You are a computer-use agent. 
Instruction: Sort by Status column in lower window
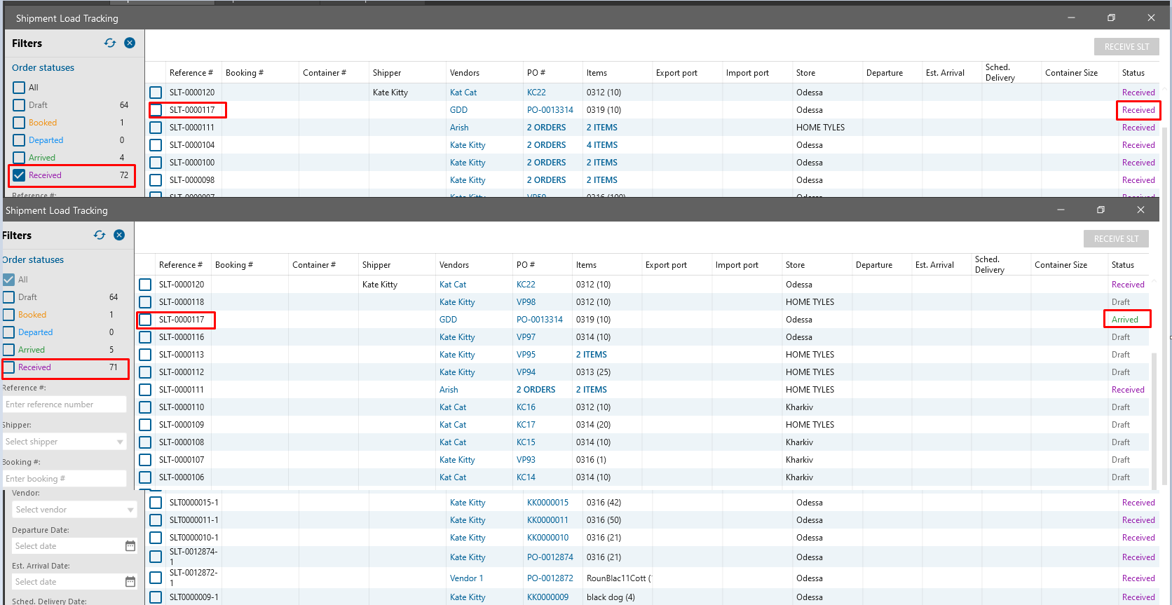tap(1122, 265)
